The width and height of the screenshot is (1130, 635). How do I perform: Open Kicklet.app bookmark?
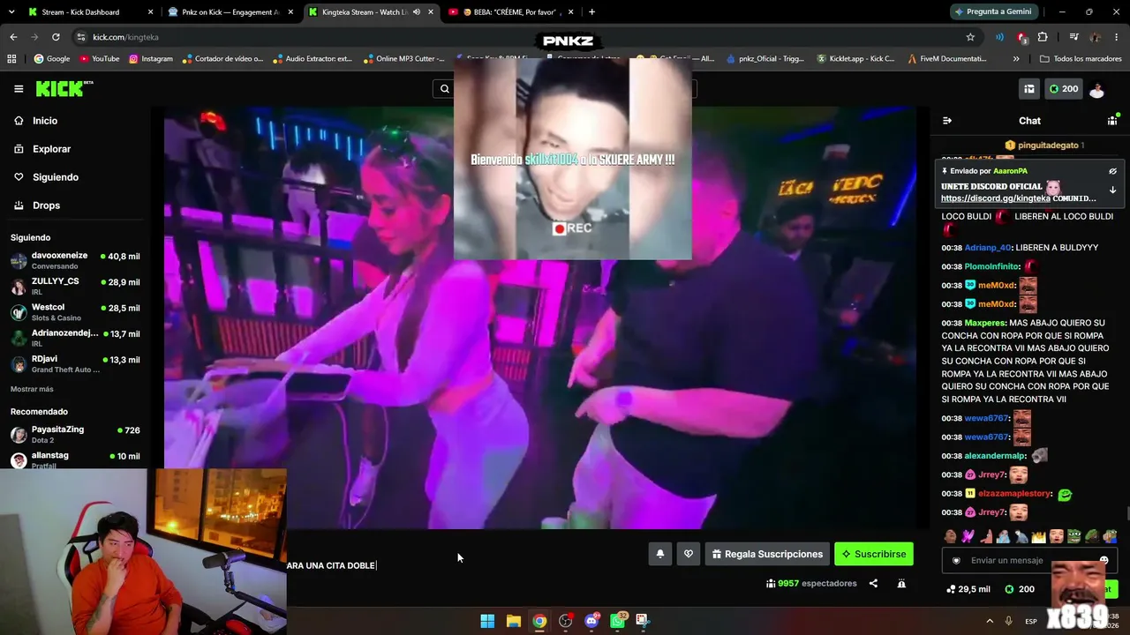pos(855,59)
